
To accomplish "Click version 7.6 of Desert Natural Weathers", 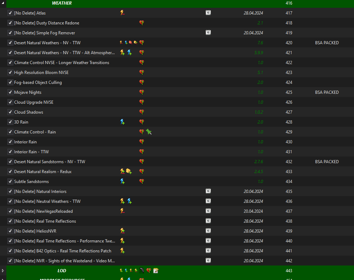I will pyautogui.click(x=260, y=43).
